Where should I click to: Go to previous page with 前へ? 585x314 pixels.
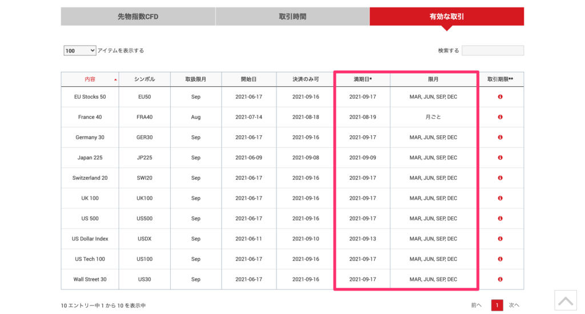point(476,305)
